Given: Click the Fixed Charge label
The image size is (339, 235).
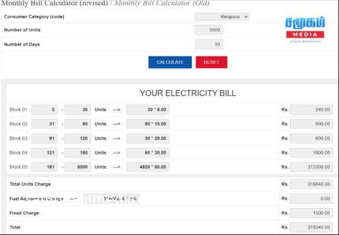Looking at the screenshot, I should (x=24, y=213).
